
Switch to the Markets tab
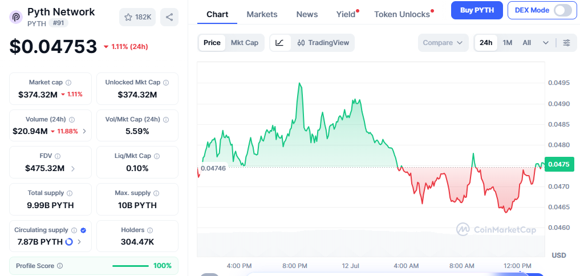click(262, 14)
